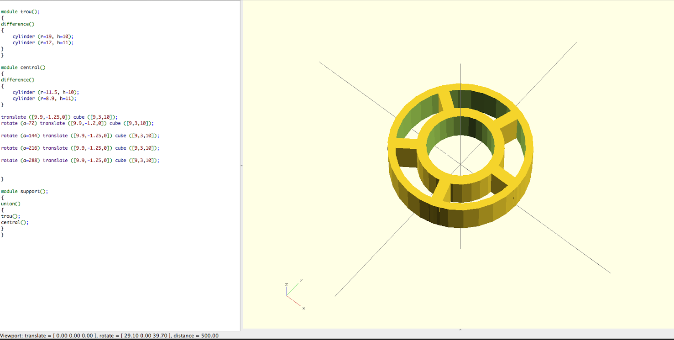Place cursor on the "module central()" line
Screen dimensions: 674x340
coord(23,68)
